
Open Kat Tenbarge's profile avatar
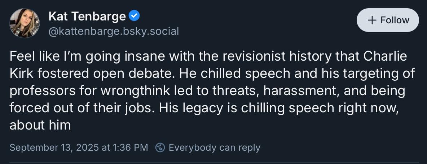point(25,23)
